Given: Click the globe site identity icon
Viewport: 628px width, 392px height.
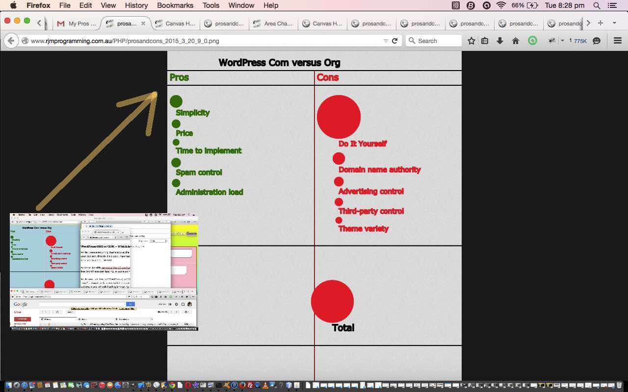Looking at the screenshot, I should point(25,41).
